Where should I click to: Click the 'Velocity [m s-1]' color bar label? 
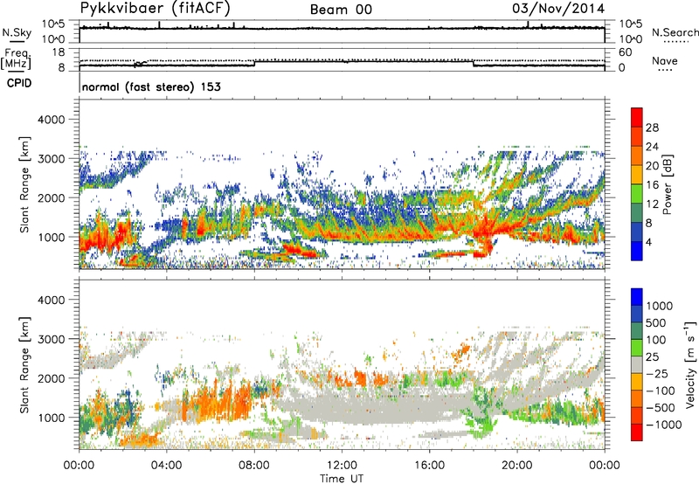tap(690, 364)
